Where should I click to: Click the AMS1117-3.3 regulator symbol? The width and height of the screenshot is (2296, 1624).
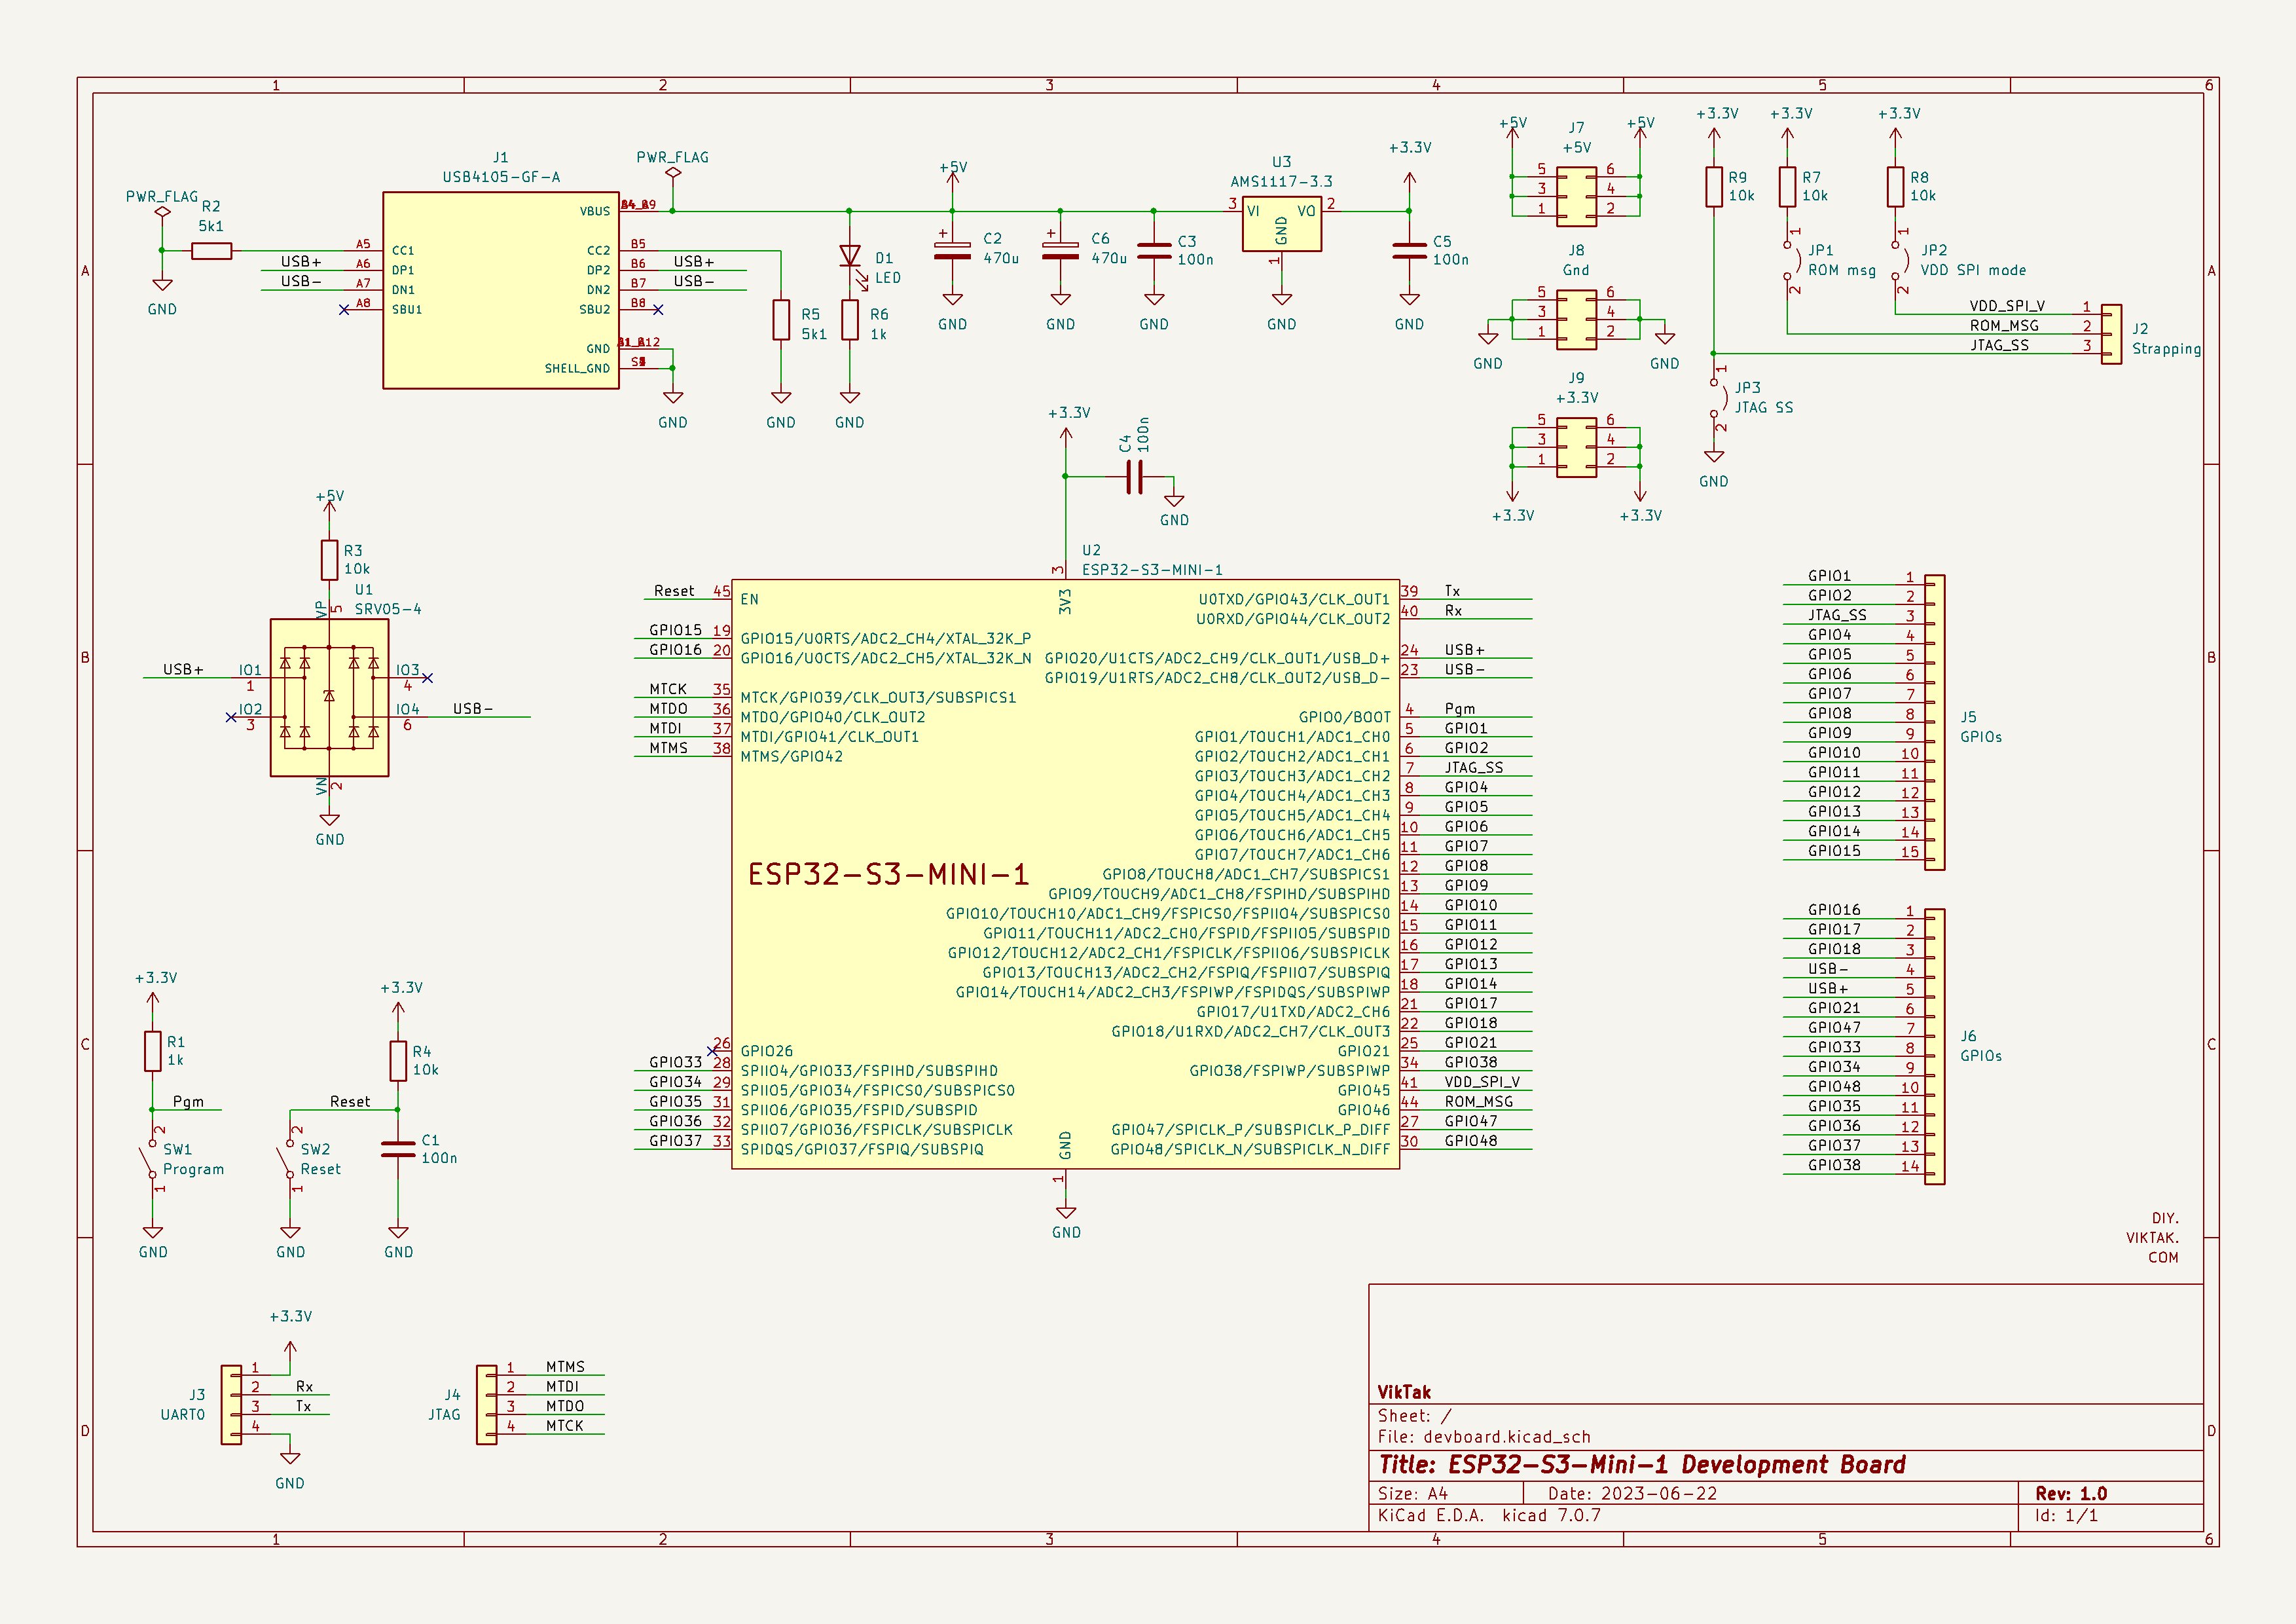pos(1281,224)
